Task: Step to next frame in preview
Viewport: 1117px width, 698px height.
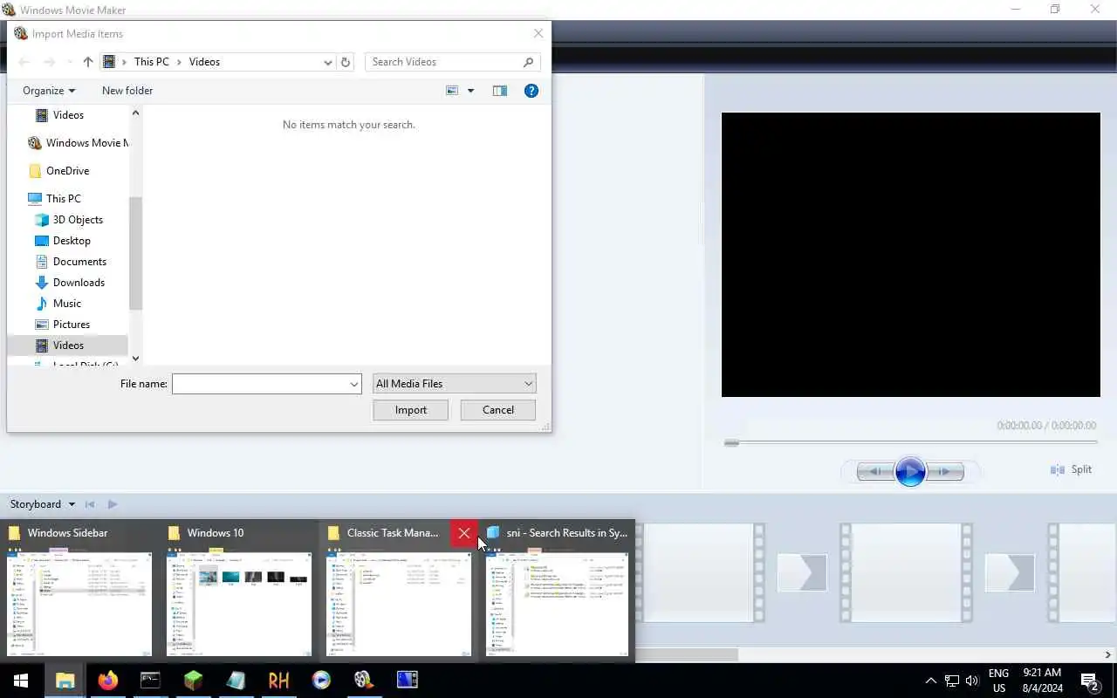Action: pyautogui.click(x=946, y=472)
